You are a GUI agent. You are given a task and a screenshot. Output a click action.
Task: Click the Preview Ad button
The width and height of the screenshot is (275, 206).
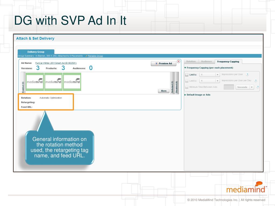[164, 63]
